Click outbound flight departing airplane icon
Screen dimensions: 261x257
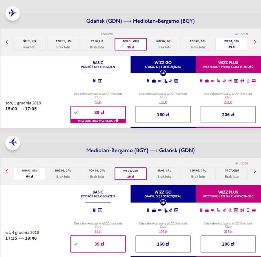tap(13, 13)
